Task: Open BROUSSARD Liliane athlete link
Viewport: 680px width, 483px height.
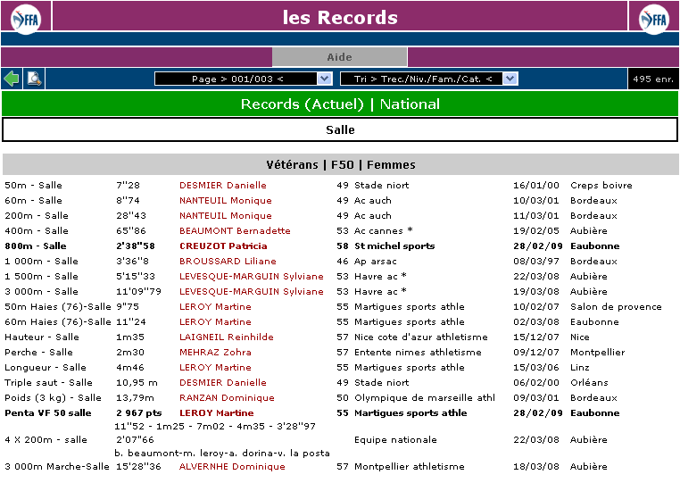Action: (228, 262)
